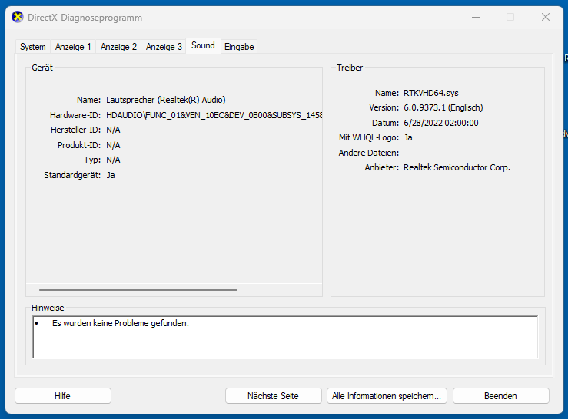Click the Realtek Semiconductor Corp. provider text

(x=457, y=167)
